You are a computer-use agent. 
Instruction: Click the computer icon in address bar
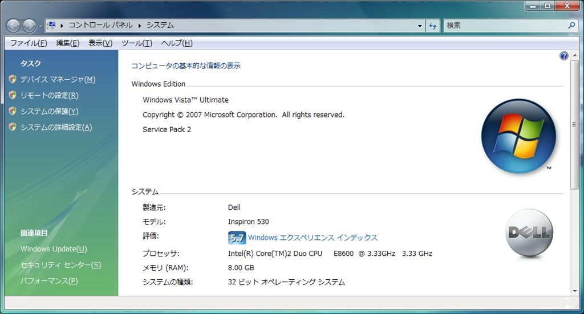point(52,25)
